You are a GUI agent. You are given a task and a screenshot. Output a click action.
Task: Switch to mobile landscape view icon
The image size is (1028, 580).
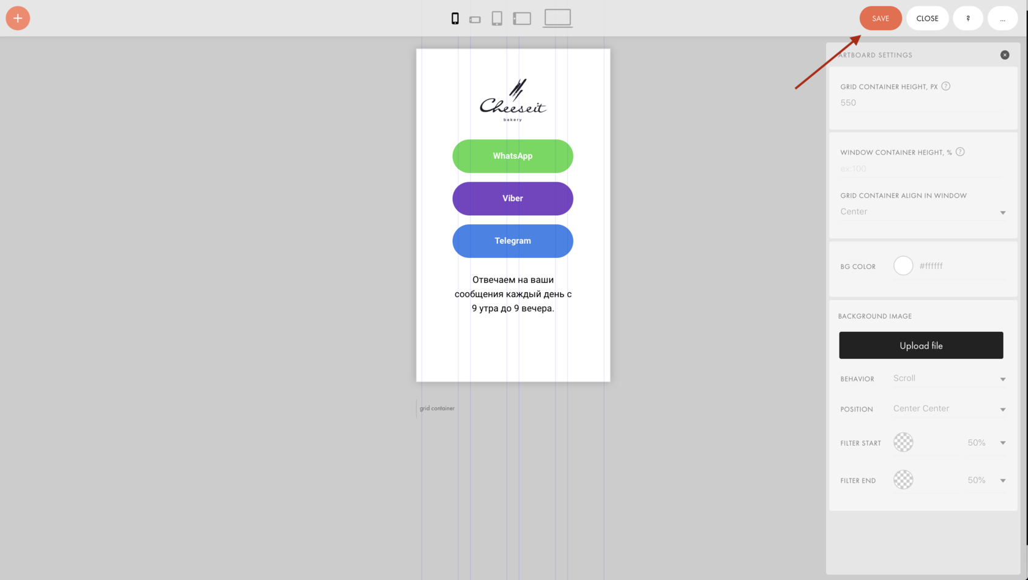pos(475,20)
